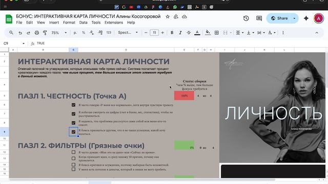Viewport: 328px width, 184px height.
Task: Increase the font size
Action: (162, 33)
